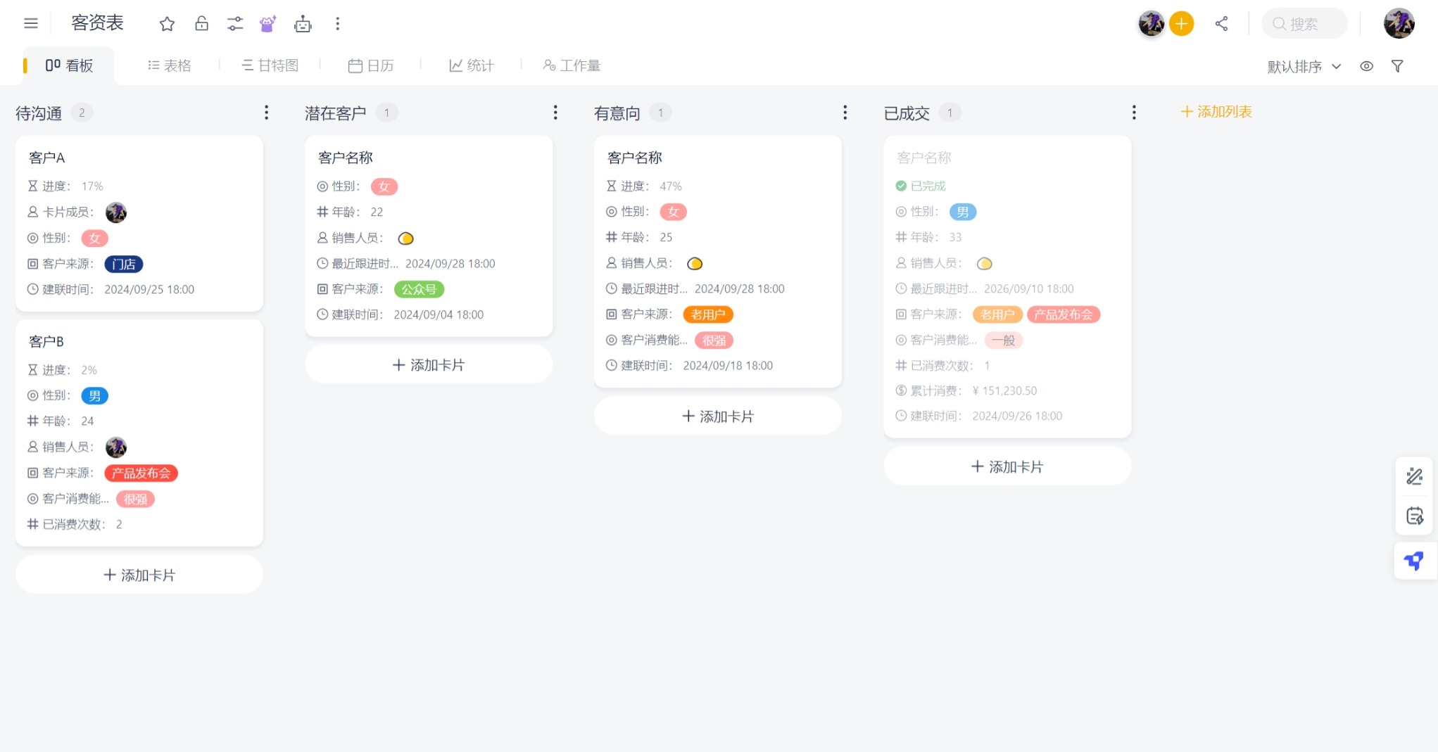Click the 客户名称 title in 潜在客户 card
1438x752 pixels.
click(x=346, y=158)
